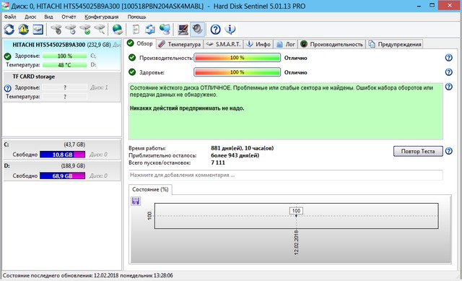Maximize the Hard Disk Sentinel window
The height and width of the screenshot is (281, 462).
[x=432, y=5]
